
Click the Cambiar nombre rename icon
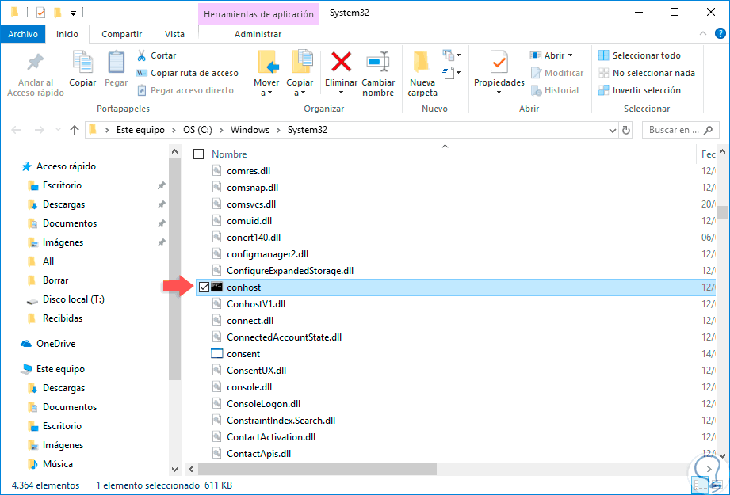[x=378, y=62]
